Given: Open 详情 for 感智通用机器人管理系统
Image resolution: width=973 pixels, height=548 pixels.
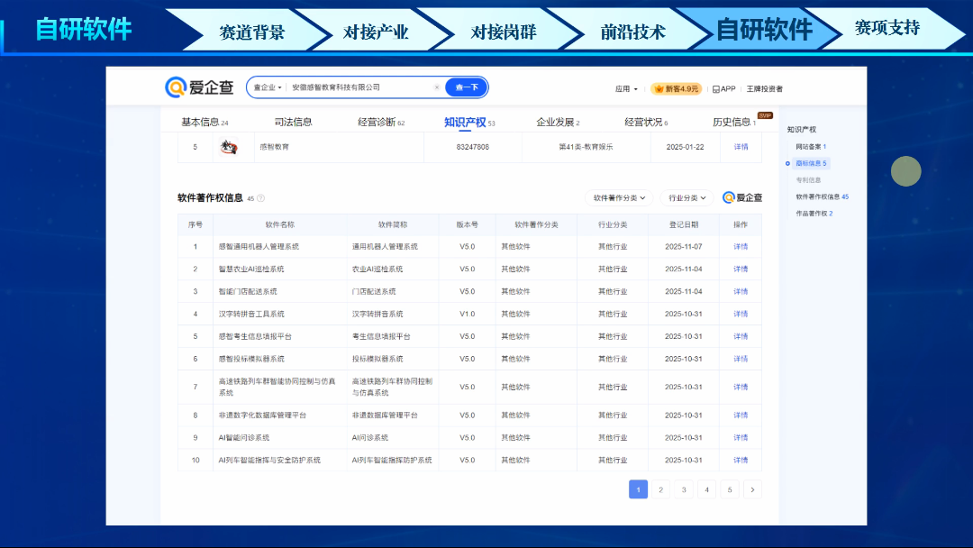Looking at the screenshot, I should click(x=741, y=246).
